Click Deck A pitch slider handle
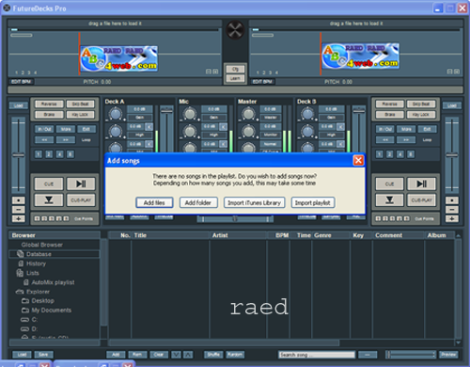Image resolution: width=470 pixels, height=367 pixels. 18,155
